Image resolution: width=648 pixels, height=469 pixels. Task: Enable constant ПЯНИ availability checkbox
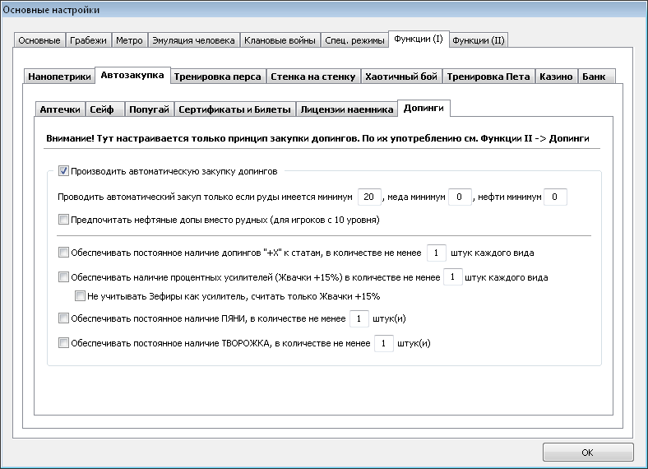point(63,318)
